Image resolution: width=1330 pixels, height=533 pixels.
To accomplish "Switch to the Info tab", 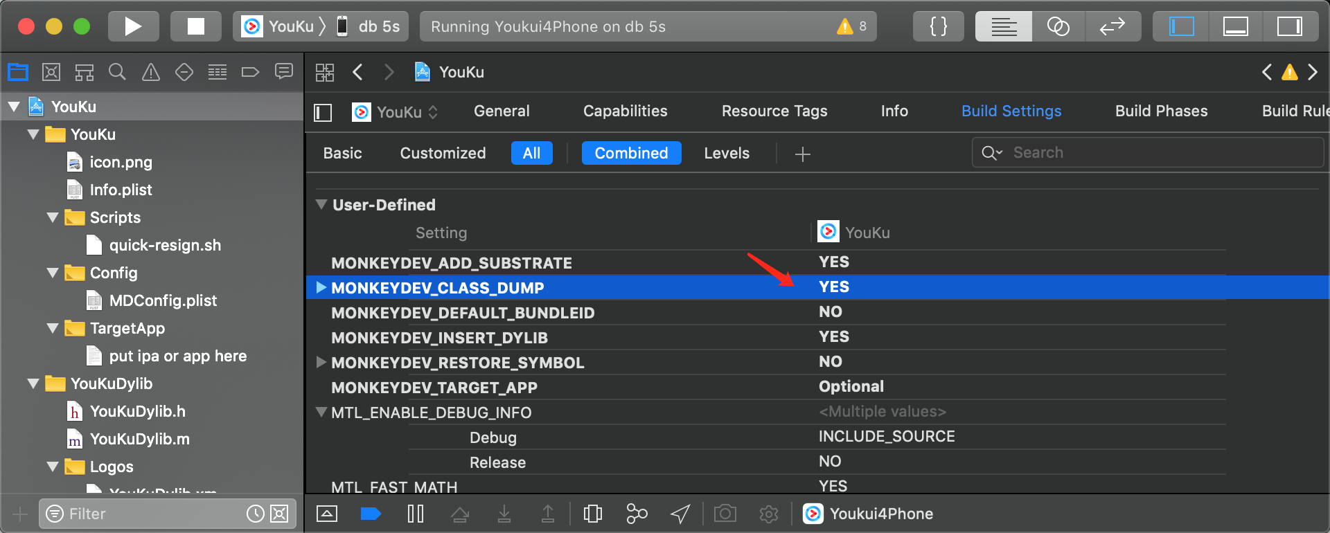I will pyautogui.click(x=894, y=111).
